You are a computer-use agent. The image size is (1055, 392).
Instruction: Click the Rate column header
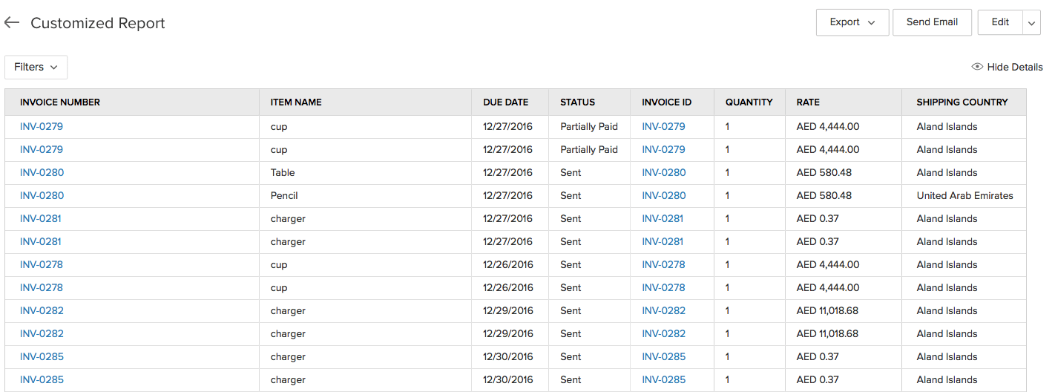coord(808,102)
